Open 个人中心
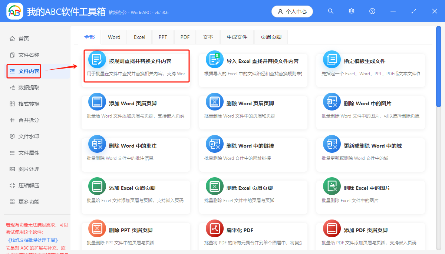Viewport: 445px width, 254px height. 292,11
